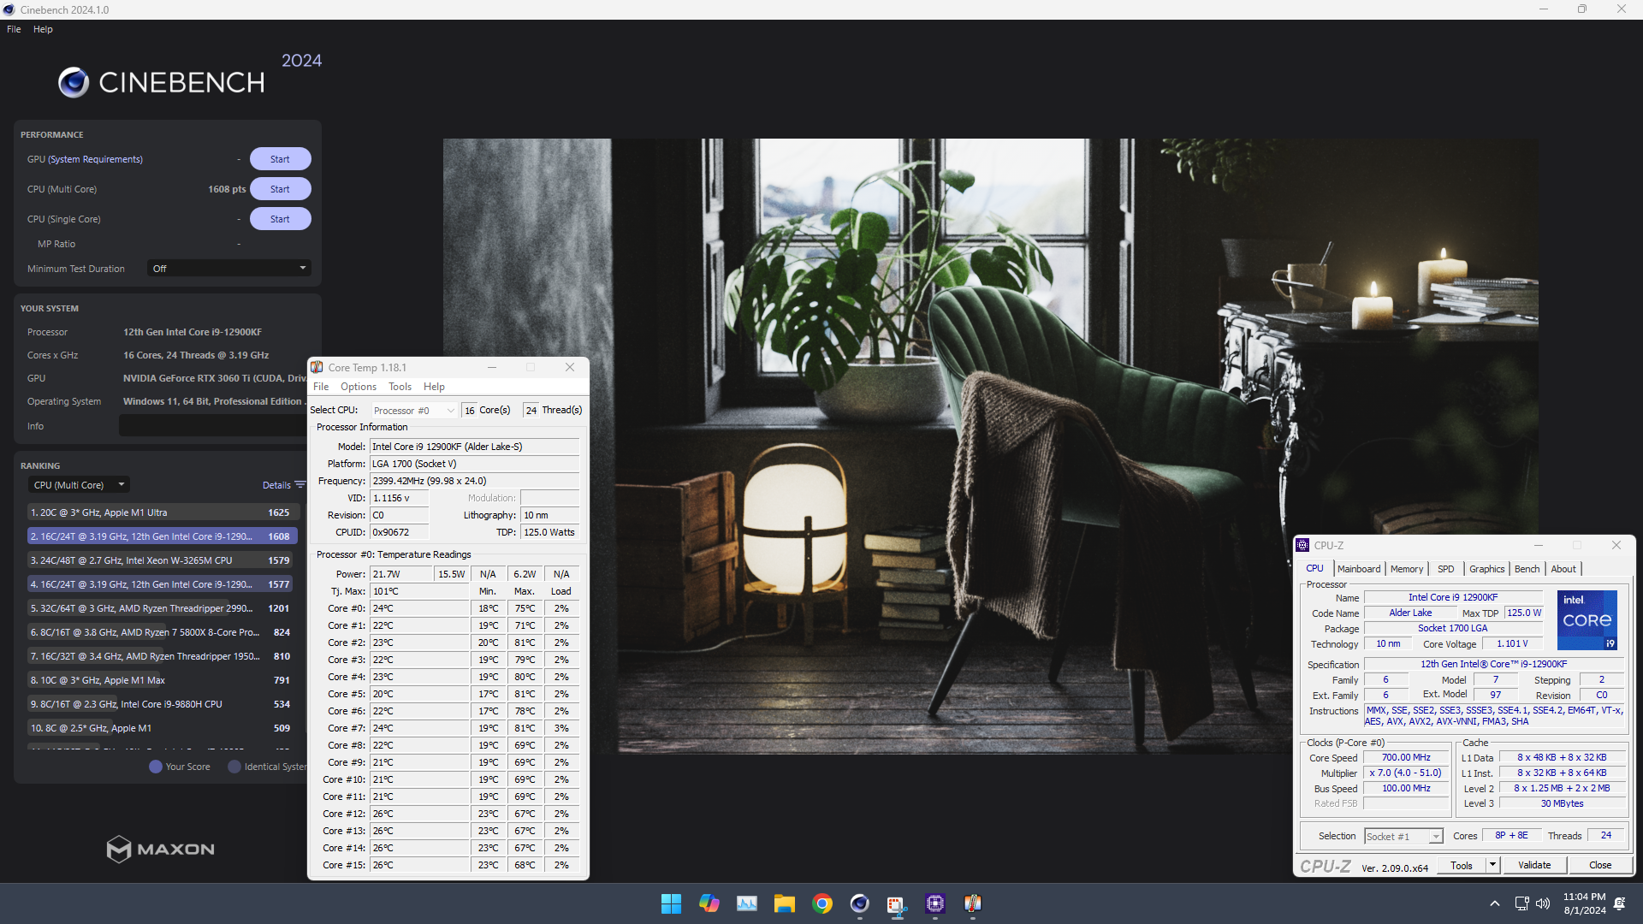Viewport: 1643px width, 924px height.
Task: Click the Your Score legend dot
Action: pos(156,767)
